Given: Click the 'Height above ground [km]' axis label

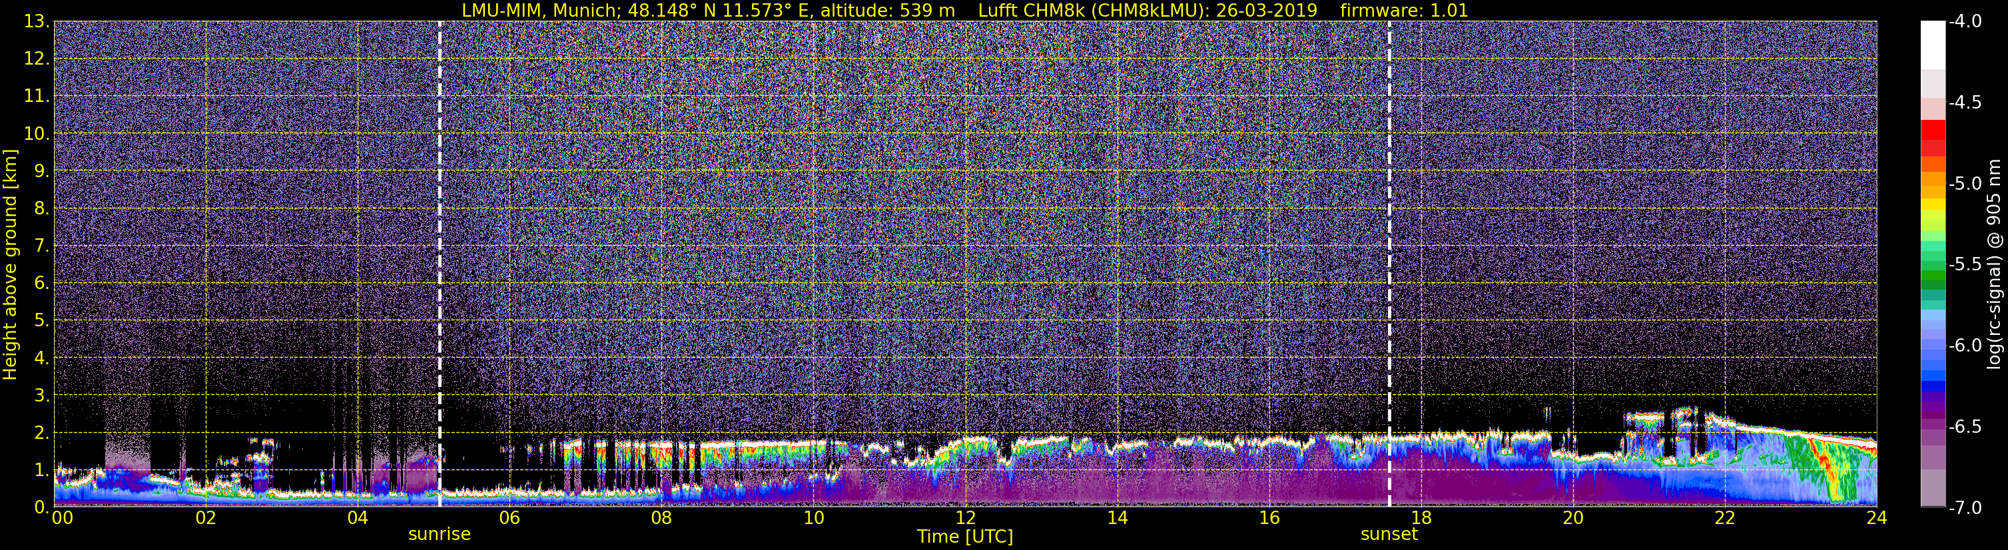Looking at the screenshot, I should pos(10,265).
